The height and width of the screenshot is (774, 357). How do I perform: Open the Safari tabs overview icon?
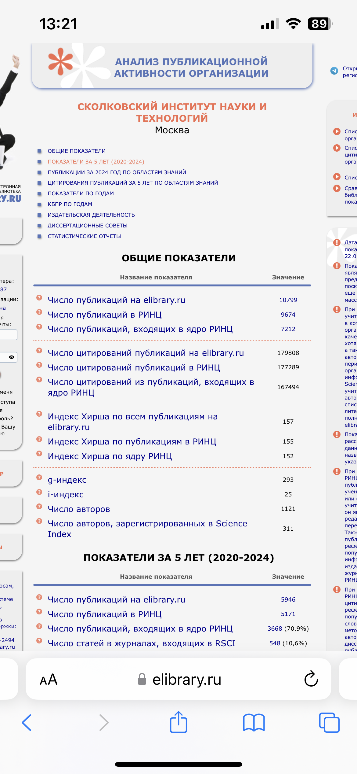pyautogui.click(x=329, y=723)
